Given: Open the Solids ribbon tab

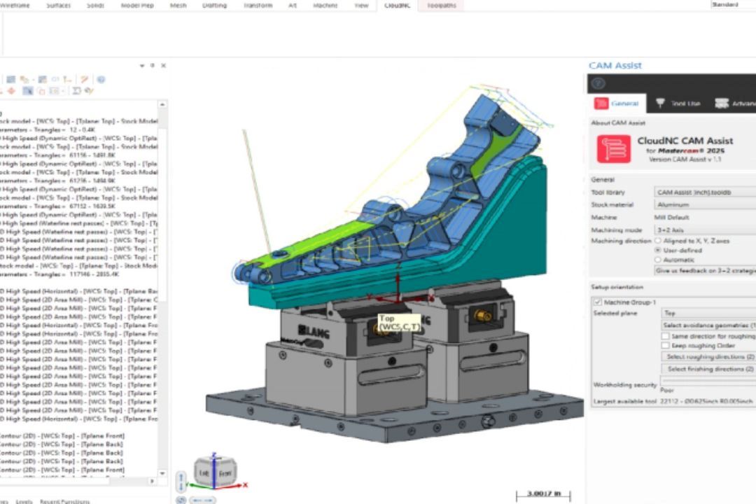Looking at the screenshot, I should tap(95, 6).
